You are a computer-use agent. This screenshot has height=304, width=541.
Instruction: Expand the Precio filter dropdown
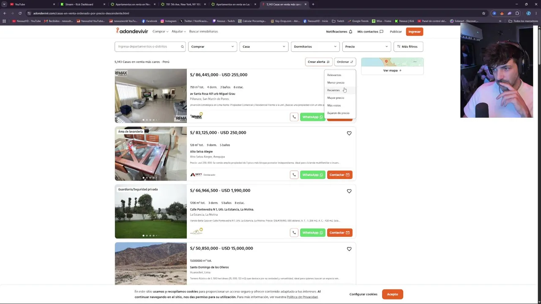coord(366,46)
